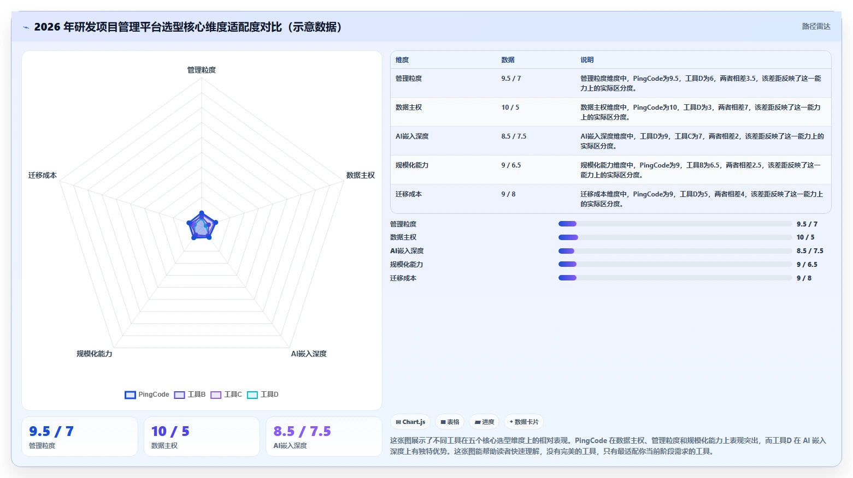This screenshot has height=478, width=853.
Task: Toggle 工具C series in chart legend
Action: (x=226, y=395)
